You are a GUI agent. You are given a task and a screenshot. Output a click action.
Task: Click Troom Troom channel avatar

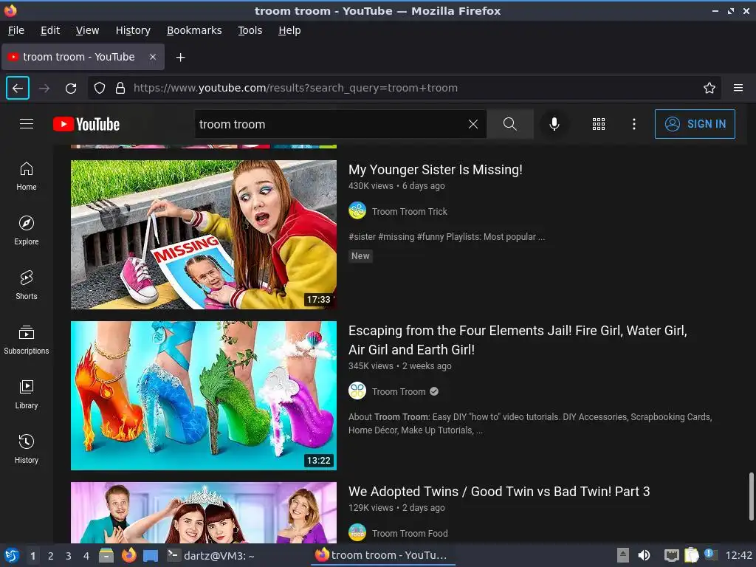coord(357,391)
